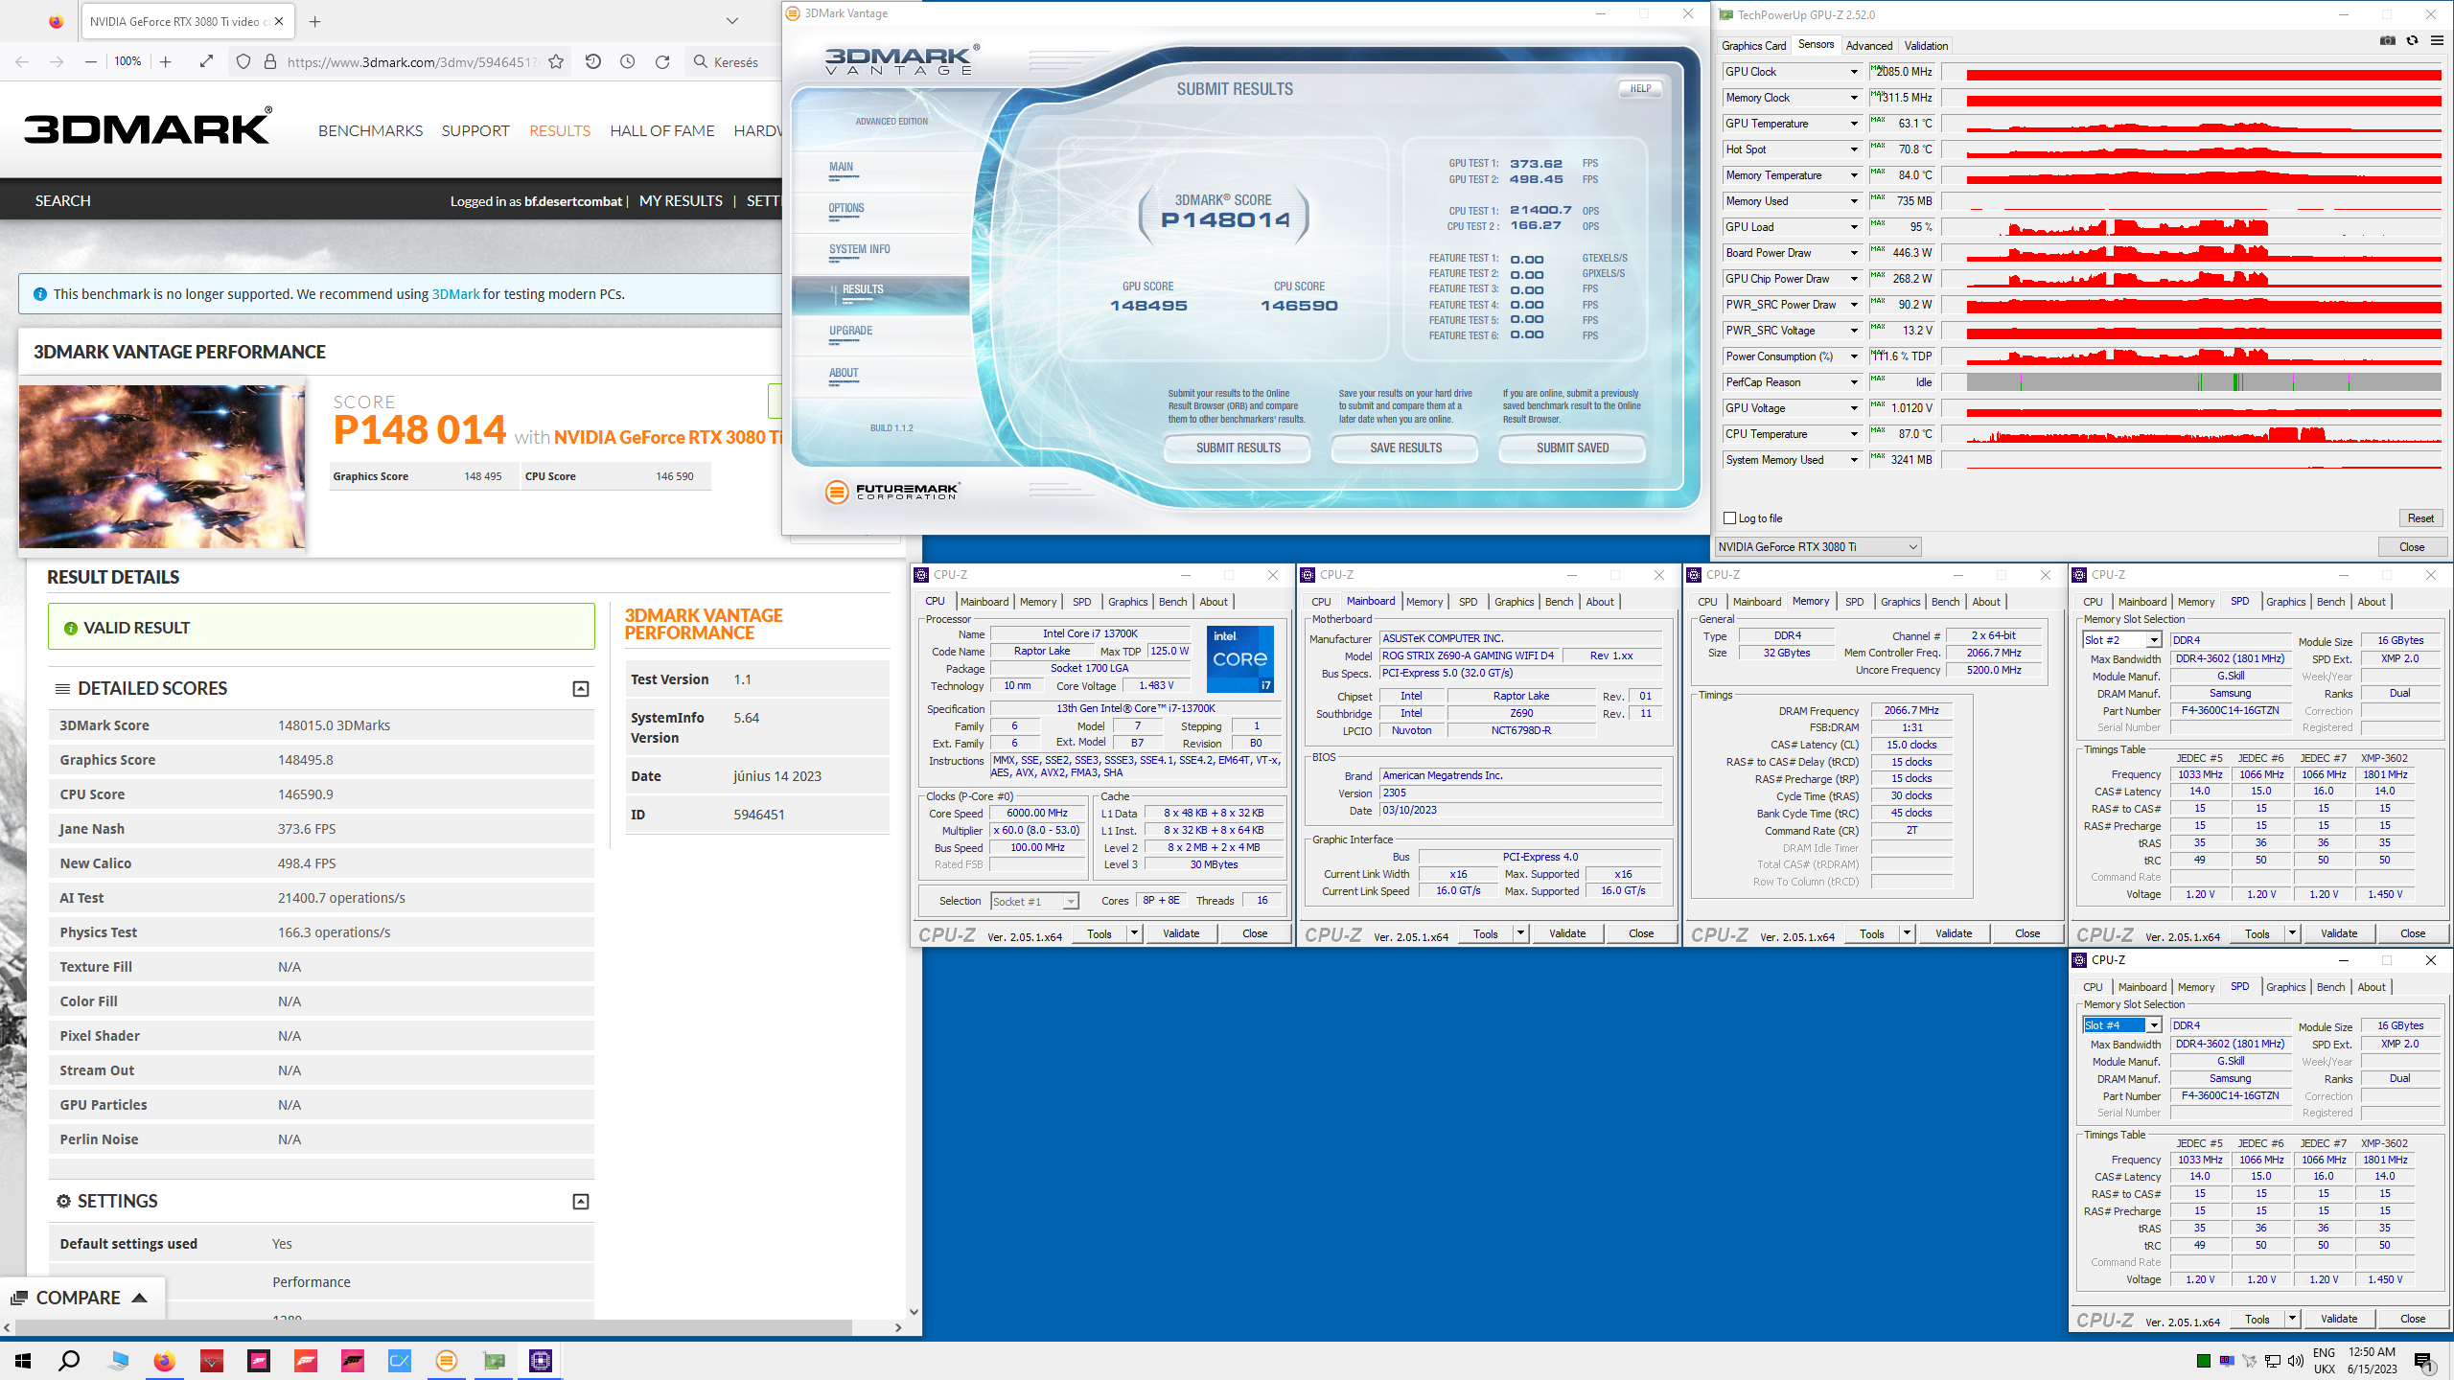Click the 3DMARK logo on the website
The height and width of the screenshot is (1380, 2454).
click(x=148, y=127)
